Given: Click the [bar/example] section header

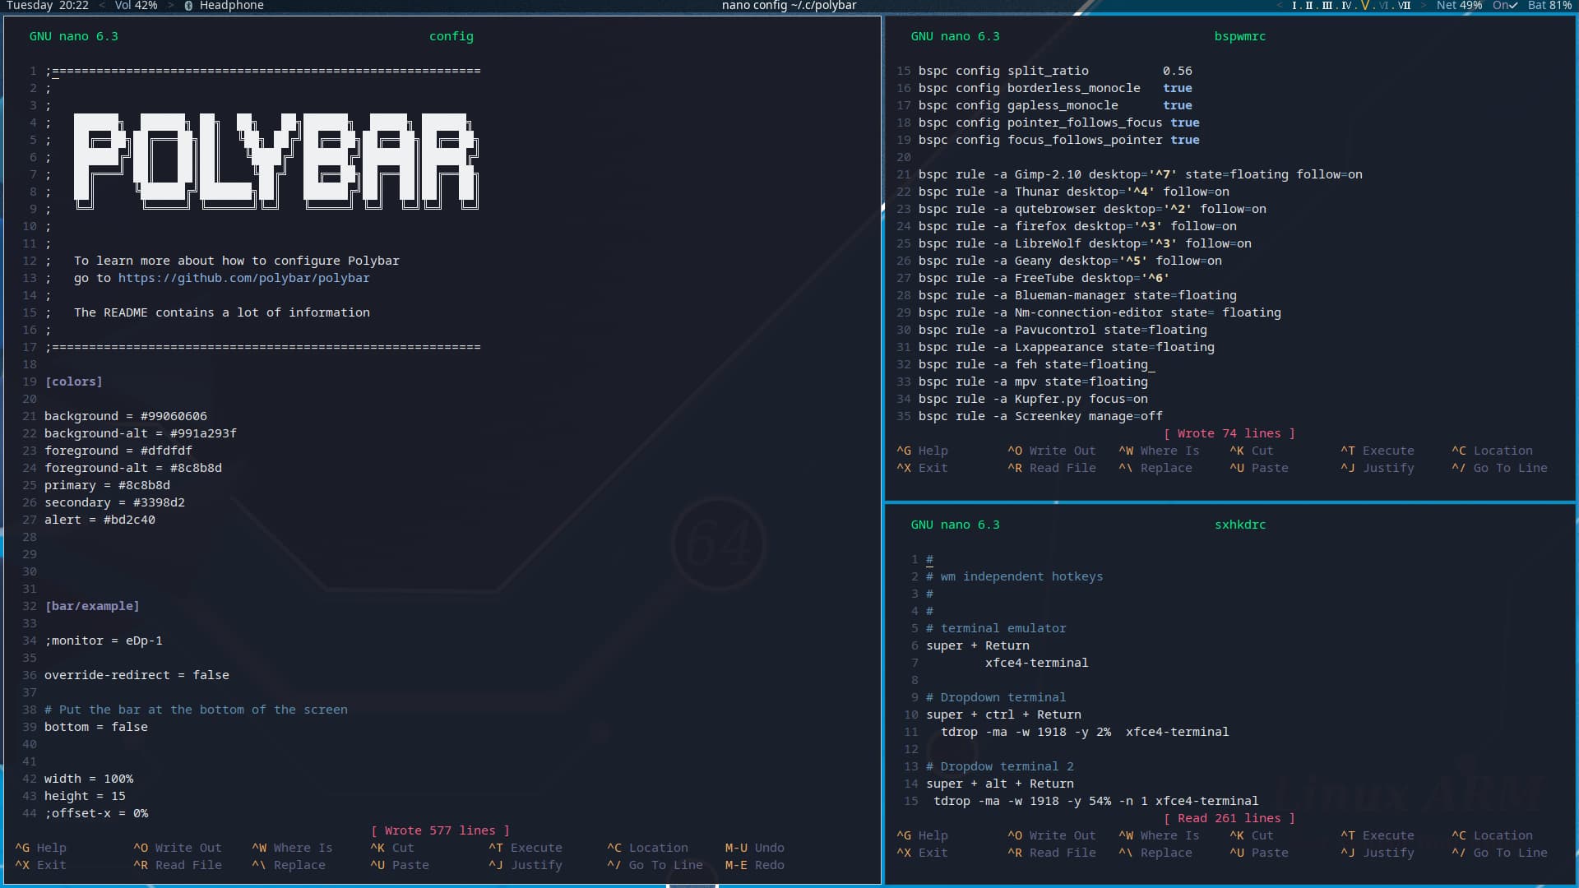Looking at the screenshot, I should click(92, 606).
